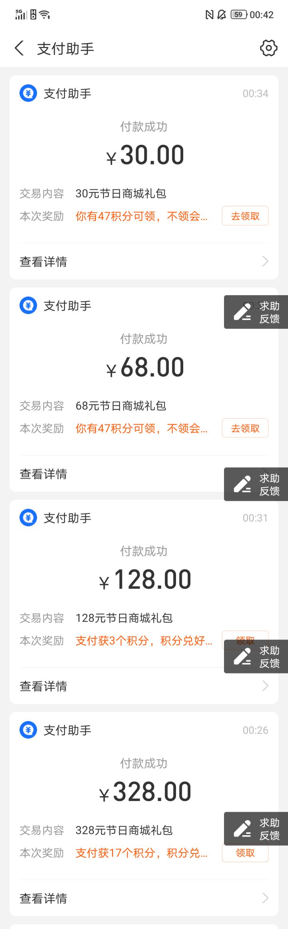The height and width of the screenshot is (929, 288).
Task: Tap the 求助反馈 overlay beside ¥328.00 transaction content
Action: (256, 829)
